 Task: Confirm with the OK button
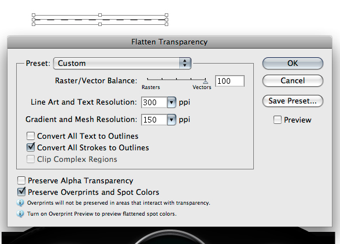tap(293, 64)
